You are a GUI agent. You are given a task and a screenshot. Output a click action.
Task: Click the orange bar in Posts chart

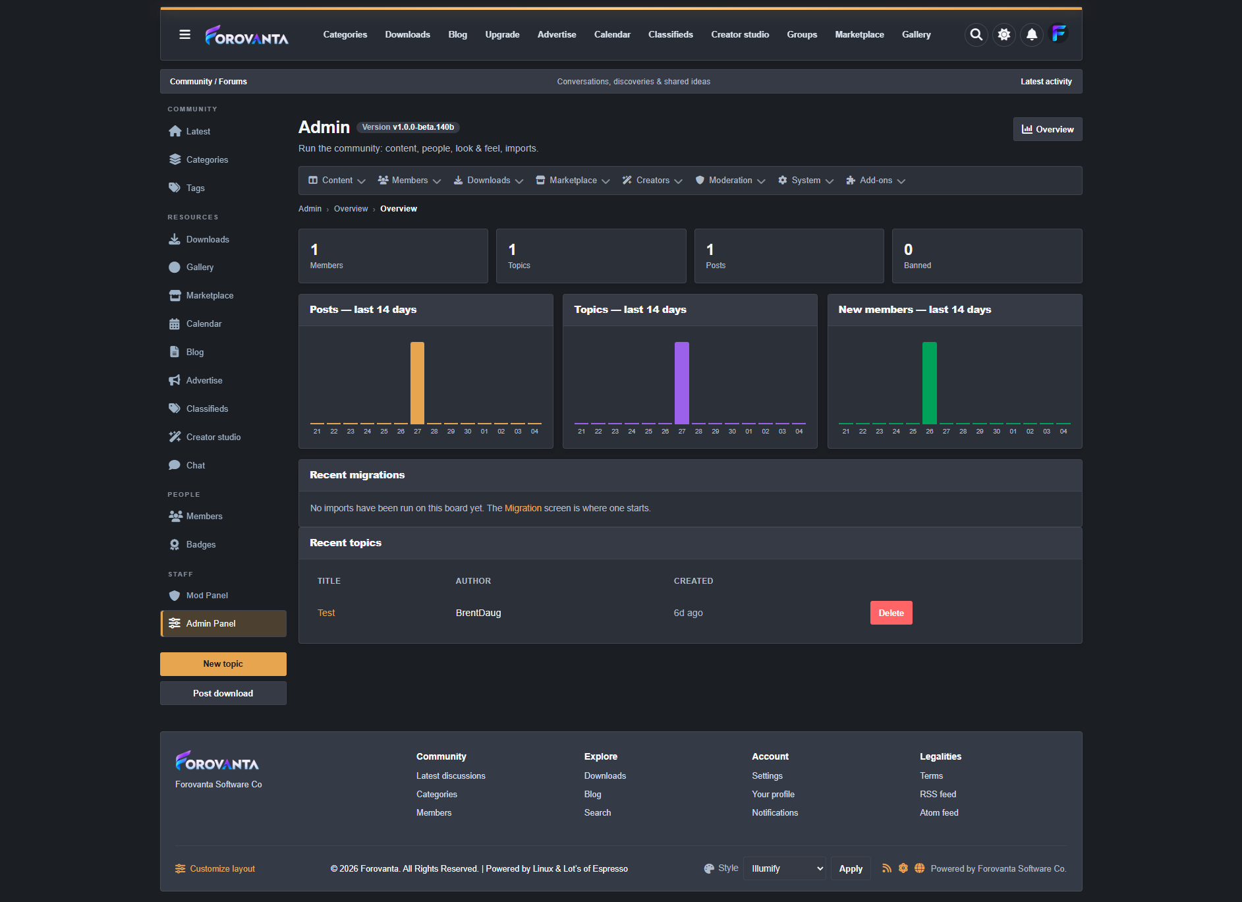417,383
